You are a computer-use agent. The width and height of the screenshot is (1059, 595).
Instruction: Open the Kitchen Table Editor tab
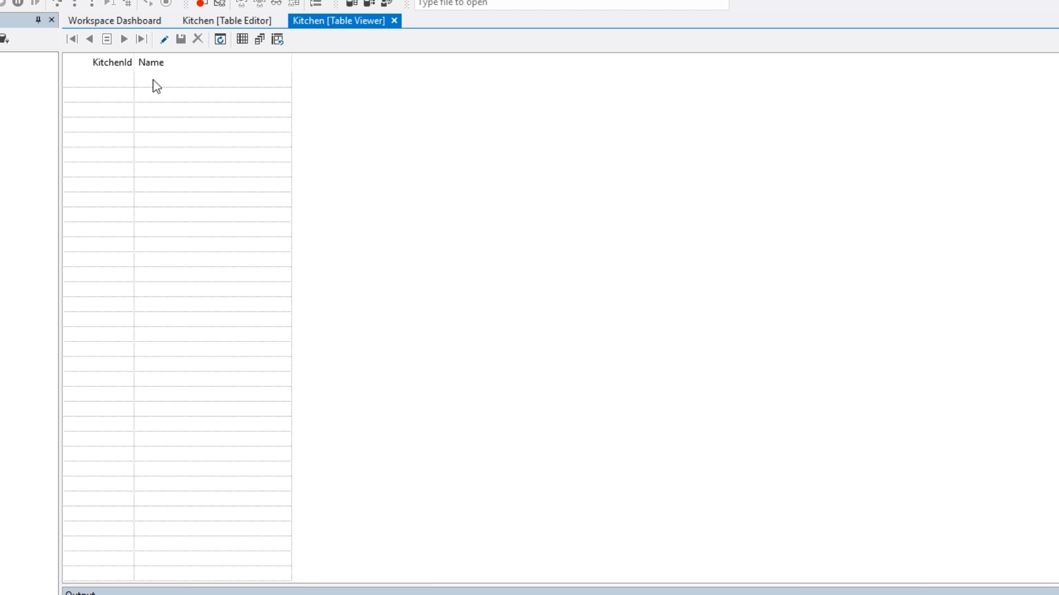pyautogui.click(x=227, y=20)
